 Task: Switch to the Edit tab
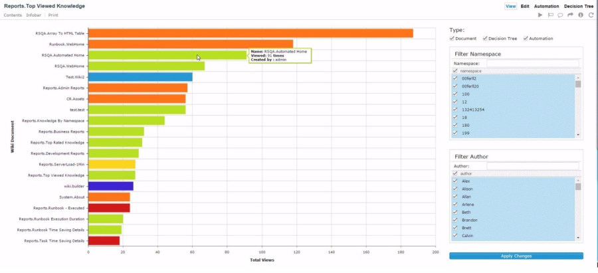525,6
